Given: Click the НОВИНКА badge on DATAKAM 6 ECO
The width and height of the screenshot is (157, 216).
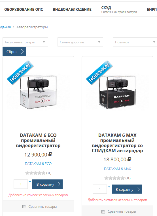Looking at the screenshot, I should tap(20, 73).
